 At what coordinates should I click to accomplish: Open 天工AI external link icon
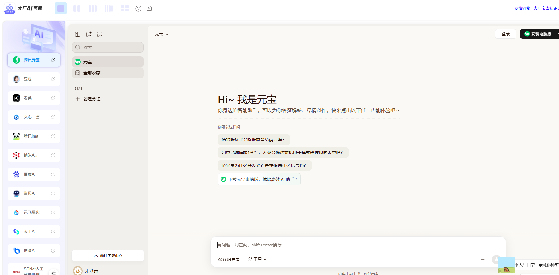pos(53,232)
